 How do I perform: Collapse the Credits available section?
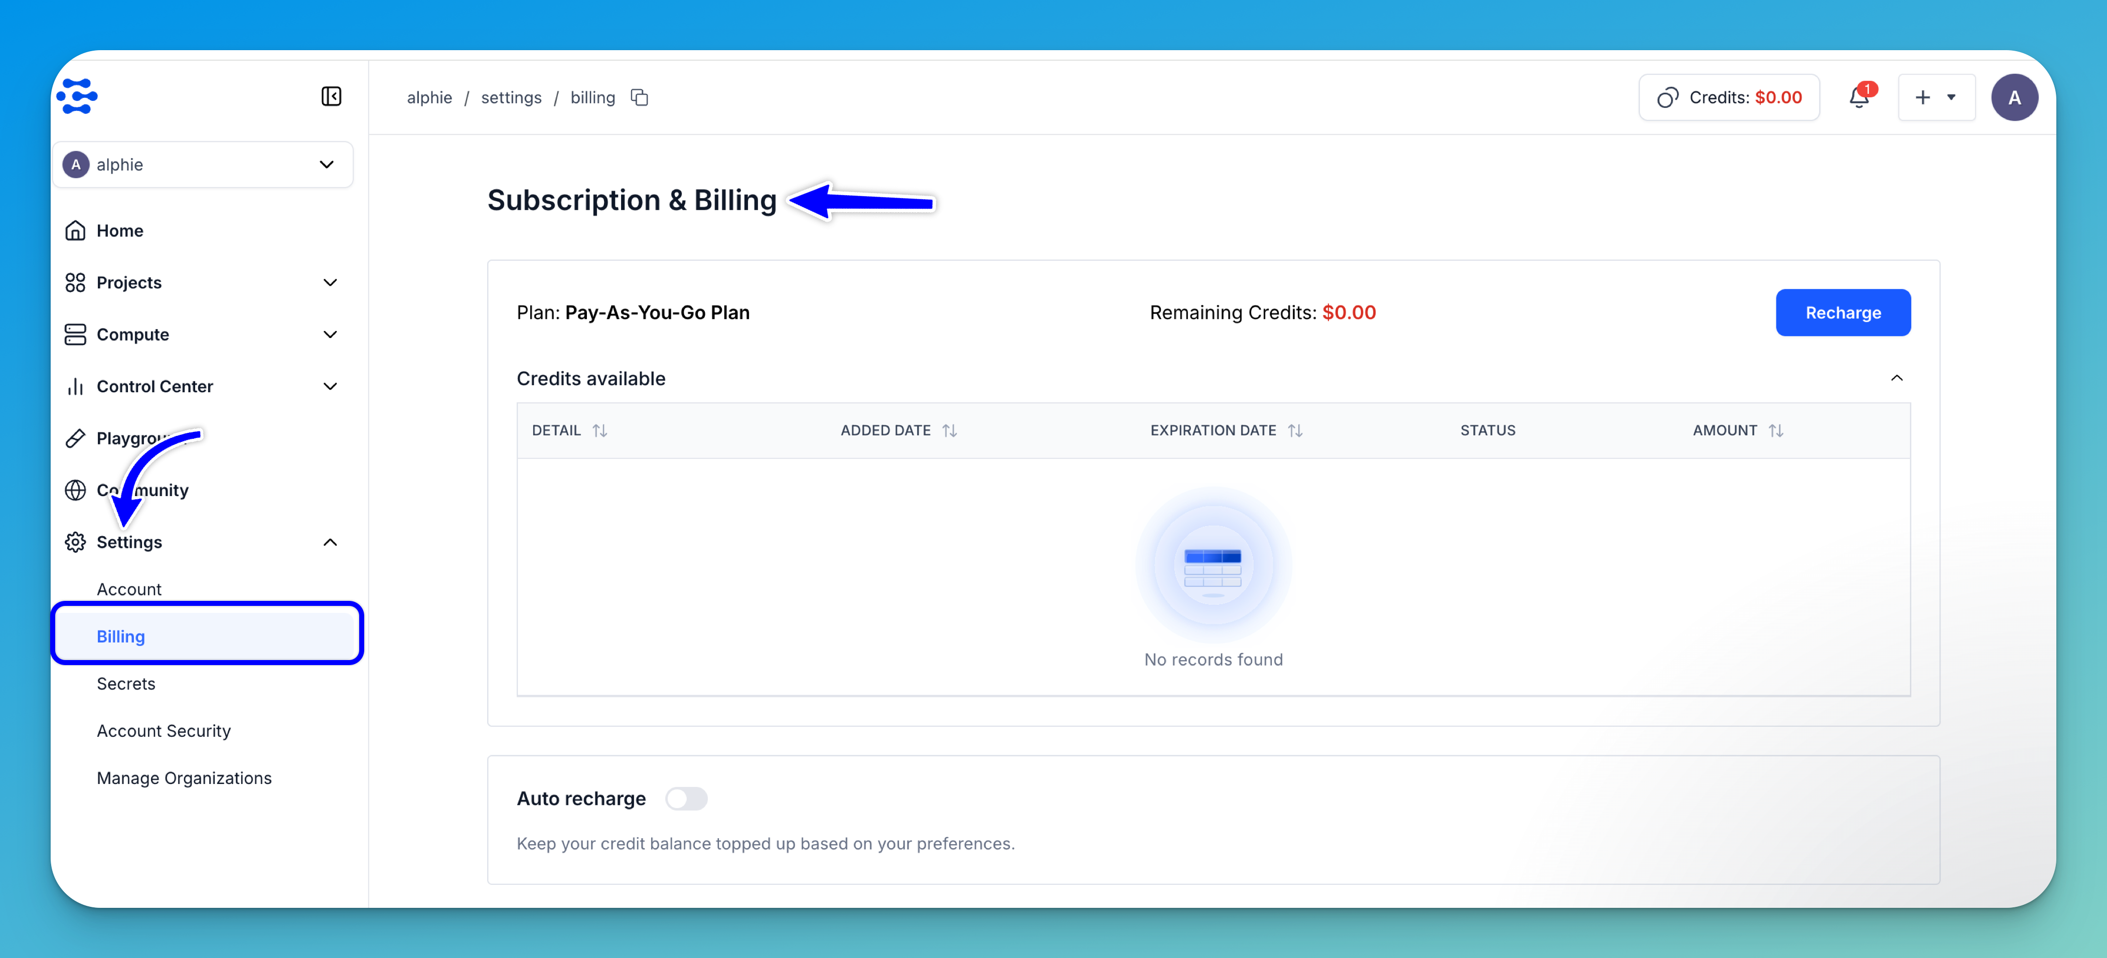pos(1897,378)
